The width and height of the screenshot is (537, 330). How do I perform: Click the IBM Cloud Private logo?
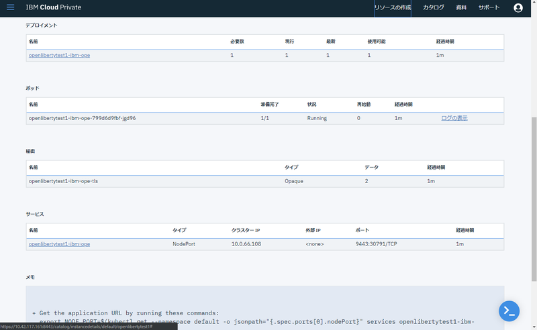pos(54,7)
